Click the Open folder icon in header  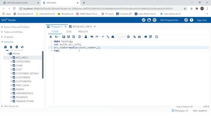(149, 20)
